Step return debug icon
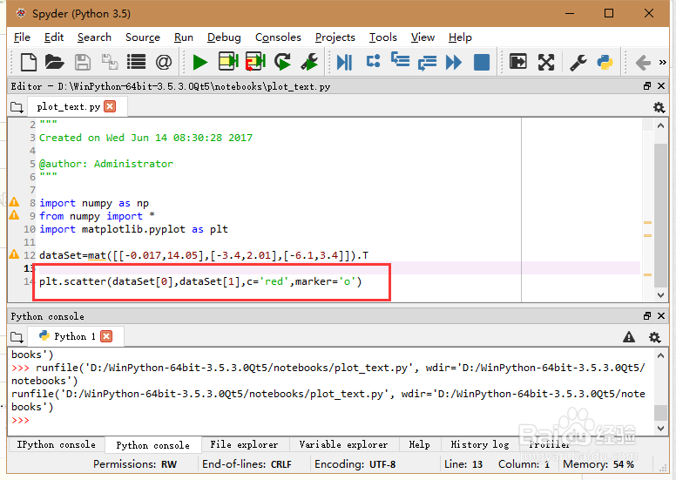 coord(427,63)
